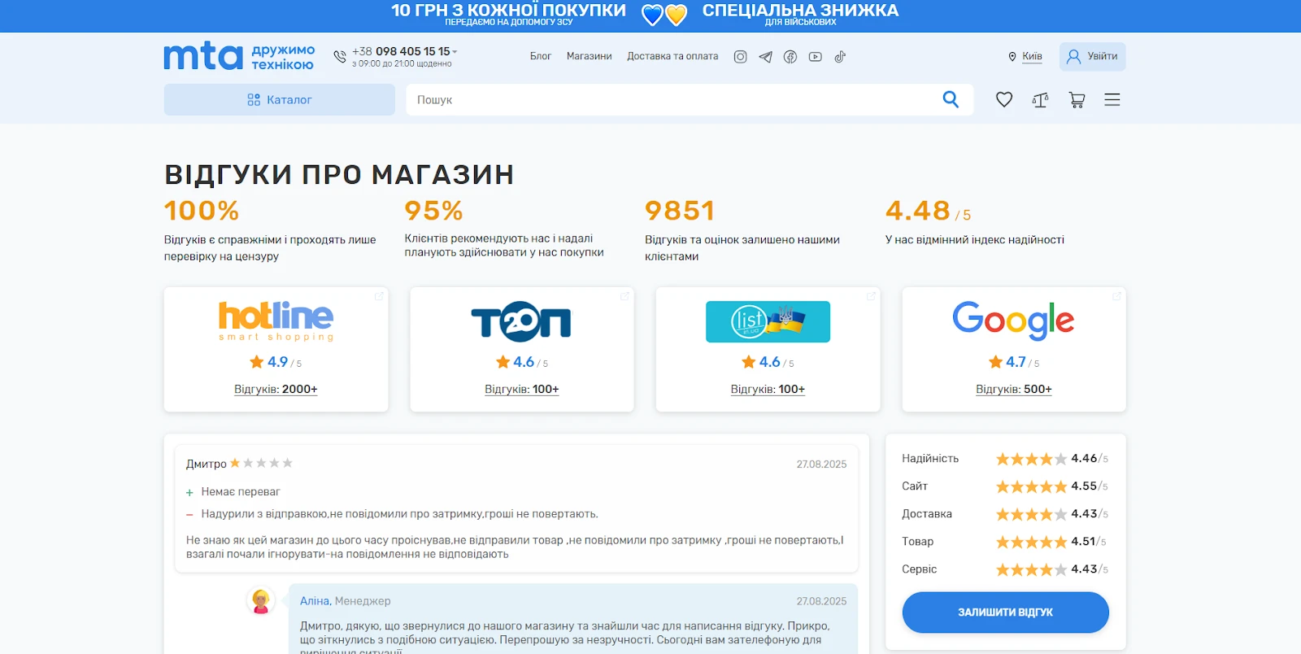Click the ЗАЛИШИТИ ВІДГУК button
The width and height of the screenshot is (1301, 654).
pyautogui.click(x=1005, y=613)
